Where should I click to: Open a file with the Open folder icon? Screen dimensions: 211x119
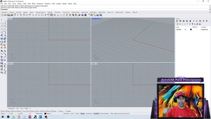(x=5, y=15)
